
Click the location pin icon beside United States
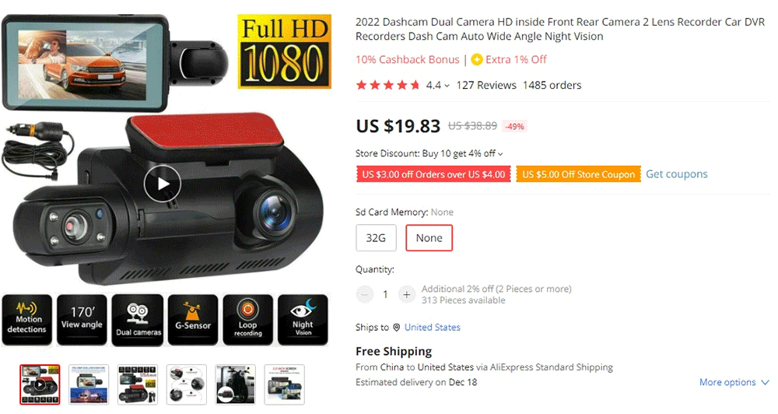(397, 328)
